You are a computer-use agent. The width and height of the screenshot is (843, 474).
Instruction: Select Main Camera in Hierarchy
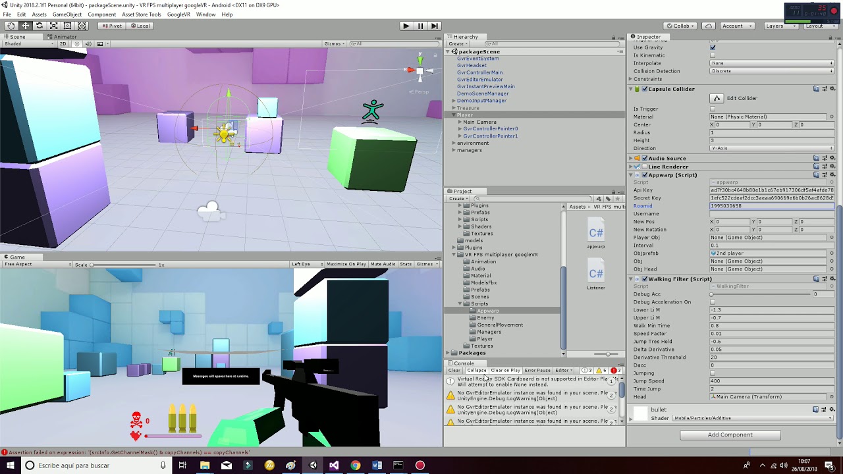click(479, 122)
